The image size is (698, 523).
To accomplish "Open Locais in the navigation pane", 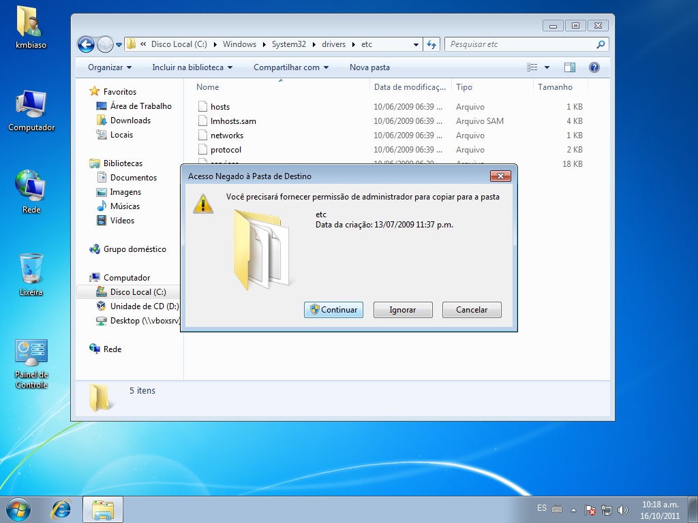I will [x=121, y=134].
